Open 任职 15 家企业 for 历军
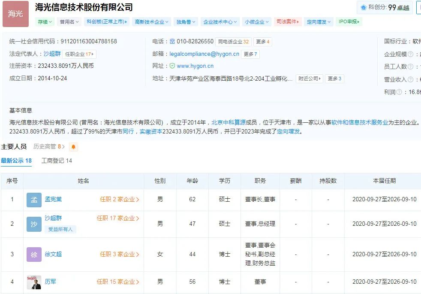The height and width of the screenshot is (294, 421). [118, 282]
